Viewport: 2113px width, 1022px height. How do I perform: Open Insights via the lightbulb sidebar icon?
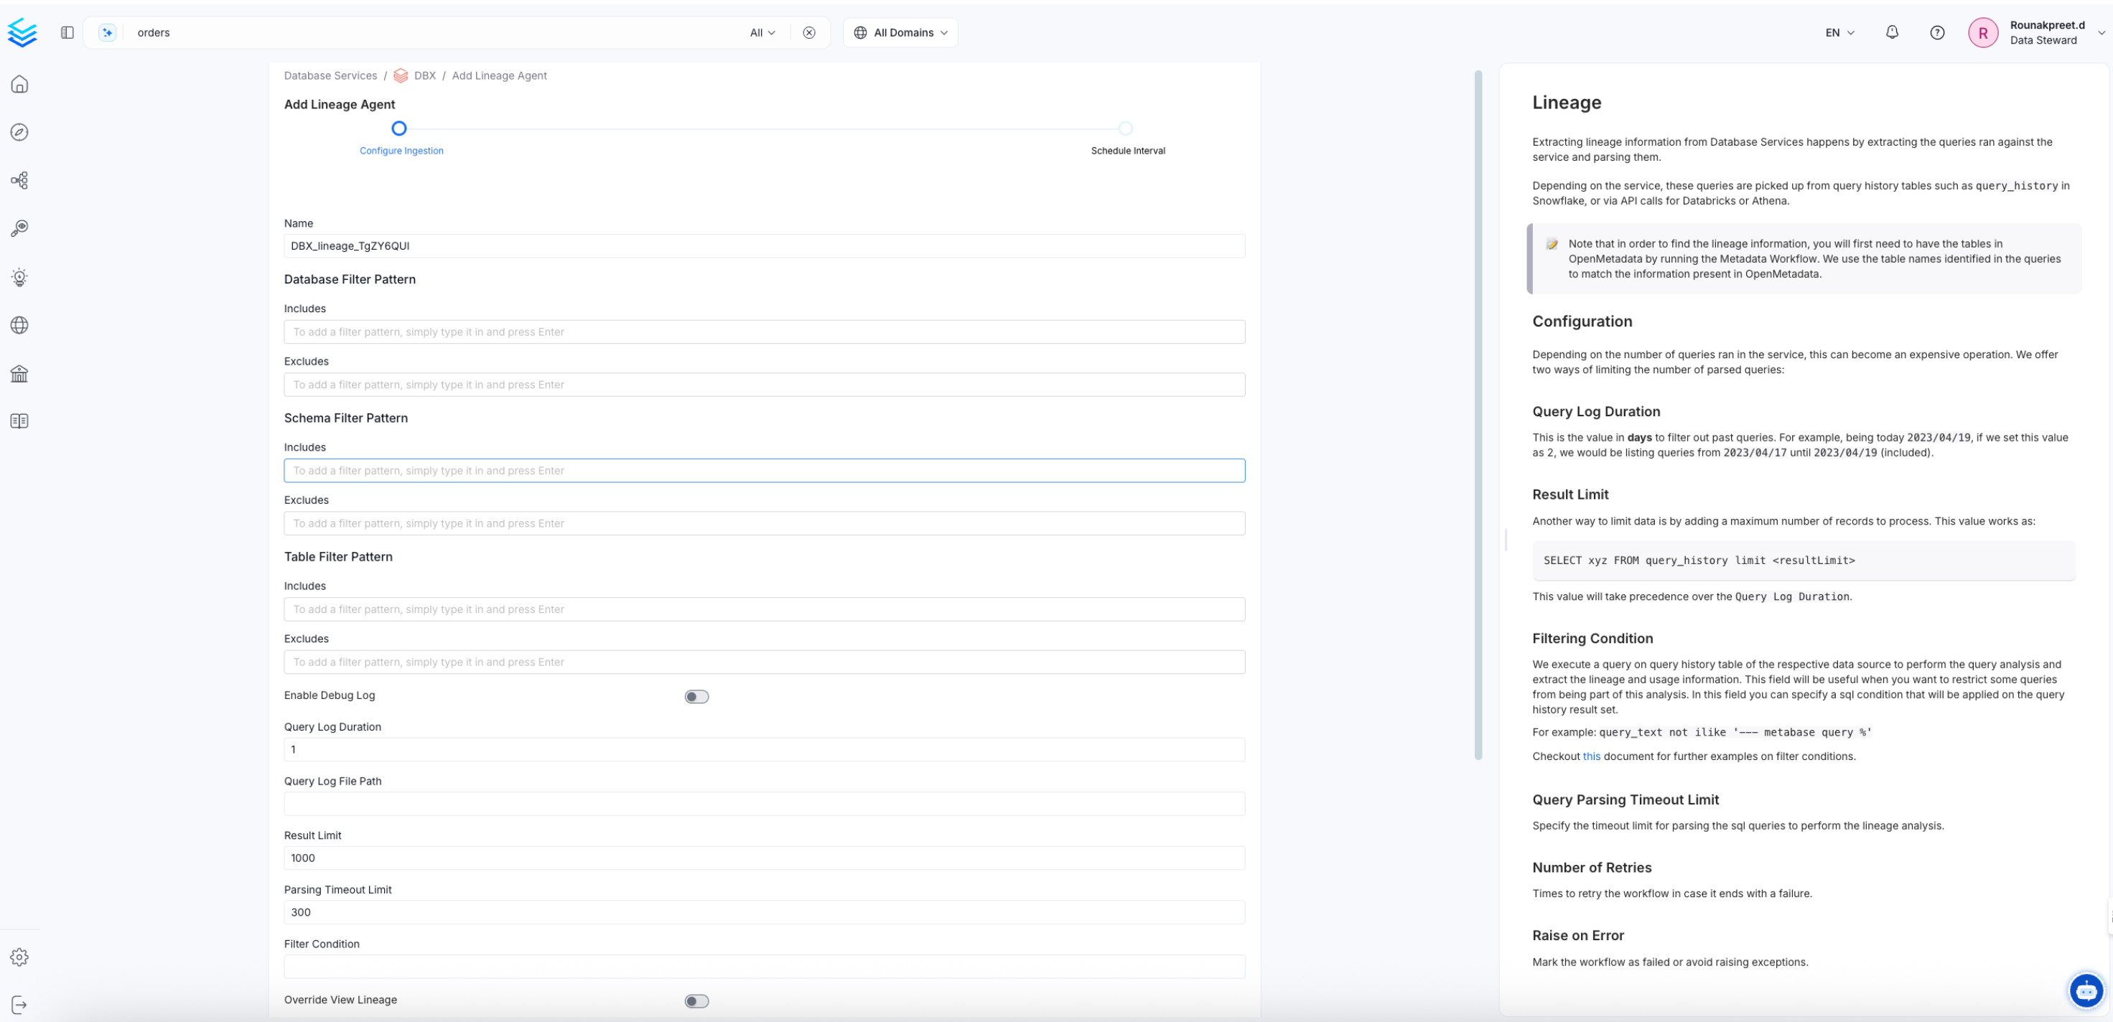point(19,276)
